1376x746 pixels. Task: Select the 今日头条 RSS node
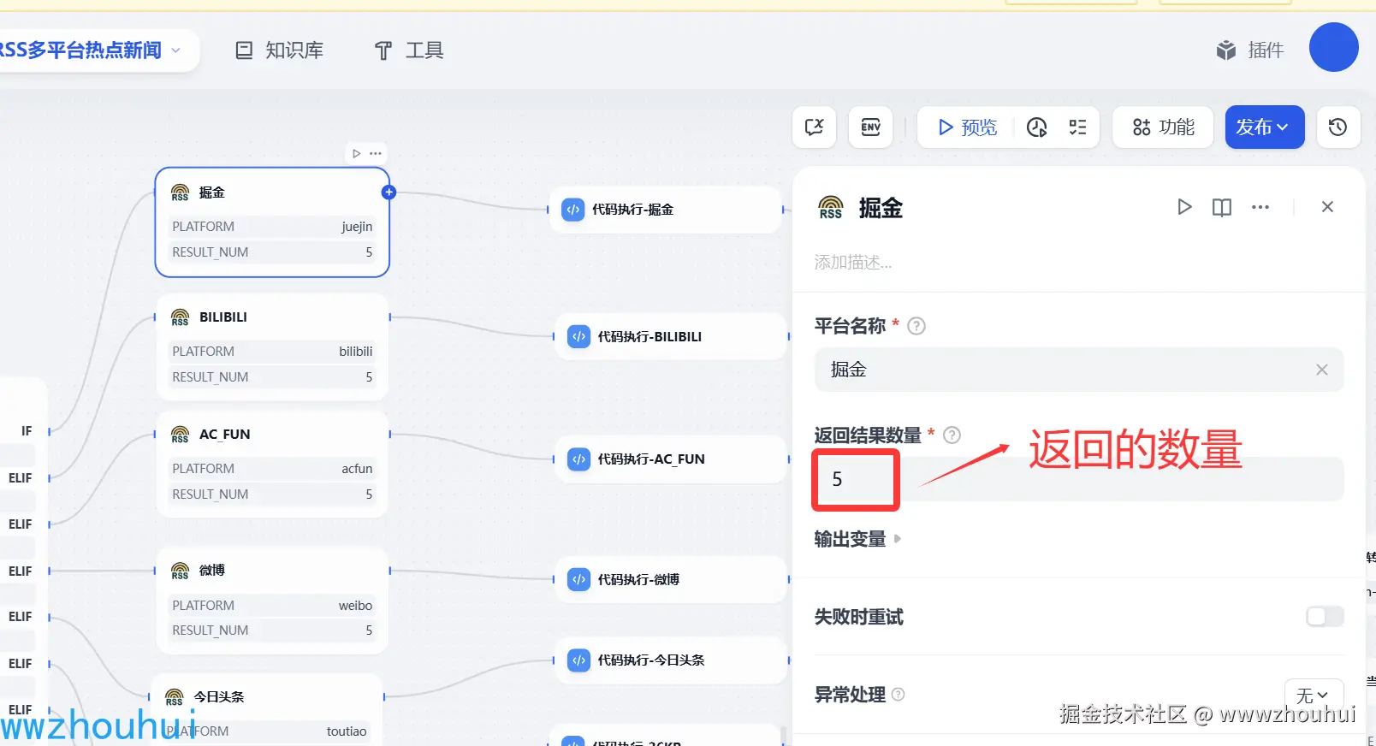[267, 709]
